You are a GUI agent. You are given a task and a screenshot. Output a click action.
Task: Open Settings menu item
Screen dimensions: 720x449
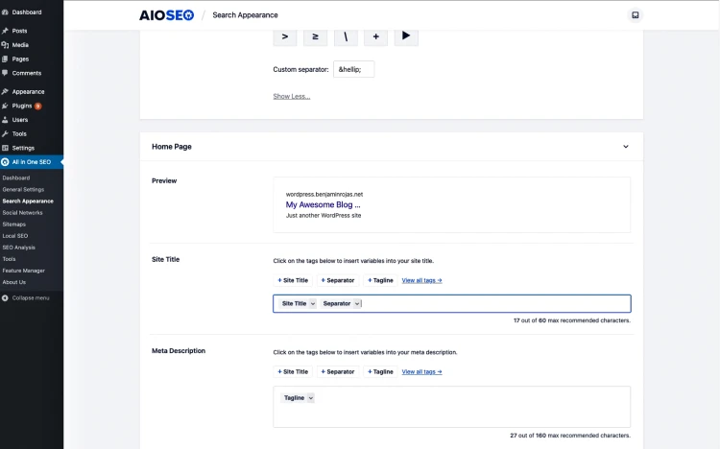point(23,149)
